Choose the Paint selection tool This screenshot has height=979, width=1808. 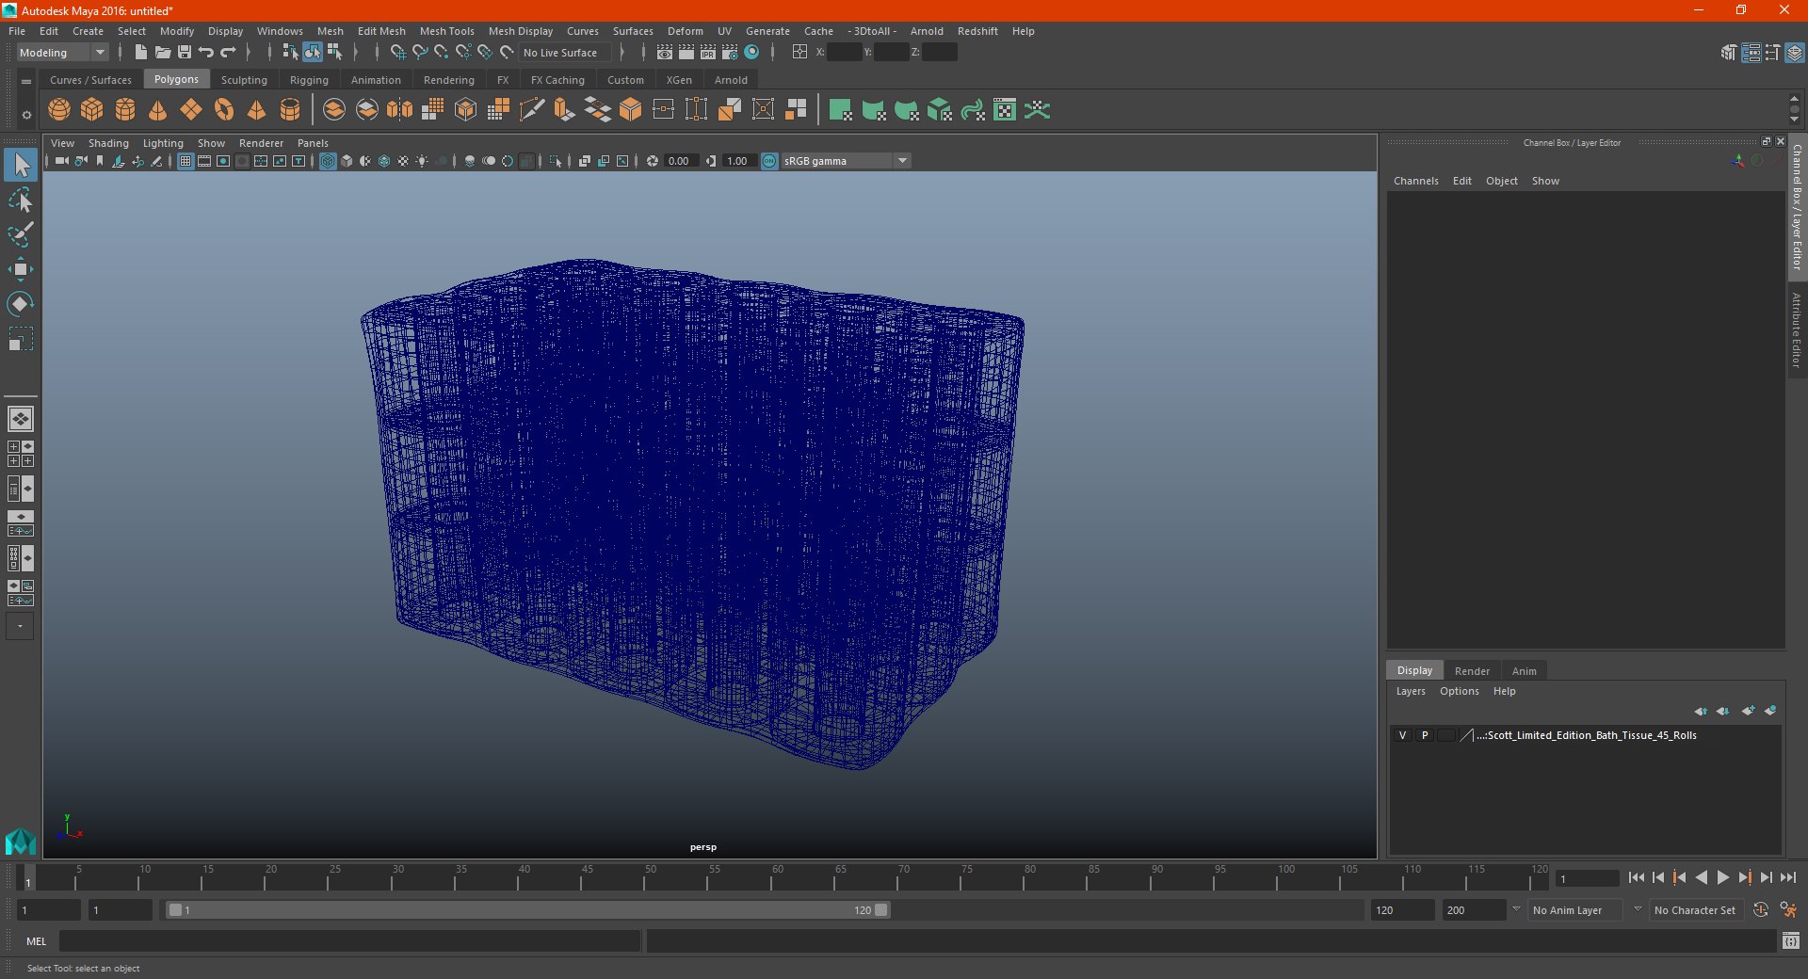(x=21, y=234)
